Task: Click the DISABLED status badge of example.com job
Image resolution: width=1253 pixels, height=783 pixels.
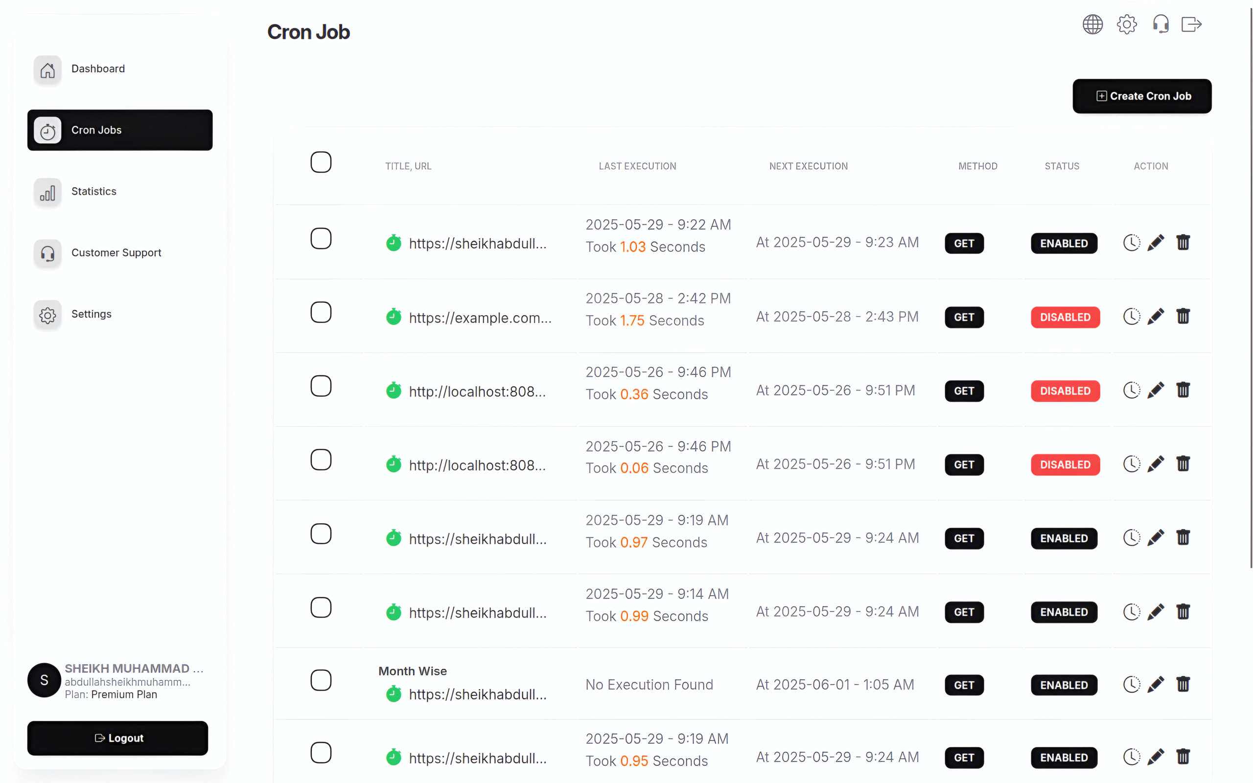Action: (1065, 318)
